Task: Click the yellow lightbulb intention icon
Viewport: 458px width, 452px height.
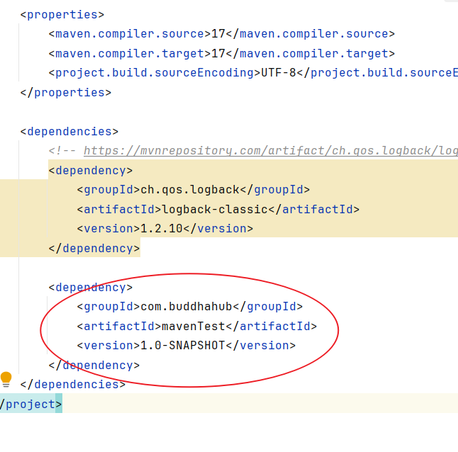Action: 6,378
